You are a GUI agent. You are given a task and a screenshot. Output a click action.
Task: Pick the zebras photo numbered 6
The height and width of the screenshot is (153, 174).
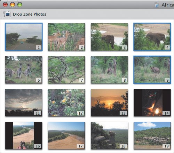pyautogui.click(x=24, y=70)
